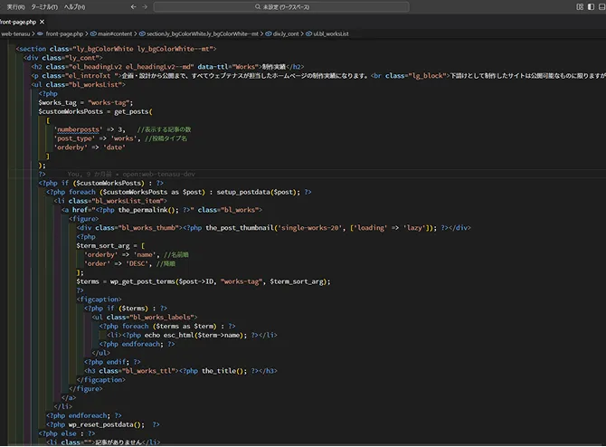Screen dimensions: 606x447
Task: Open the ヘルプ (Help) menu
Action: pyautogui.click(x=74, y=7)
